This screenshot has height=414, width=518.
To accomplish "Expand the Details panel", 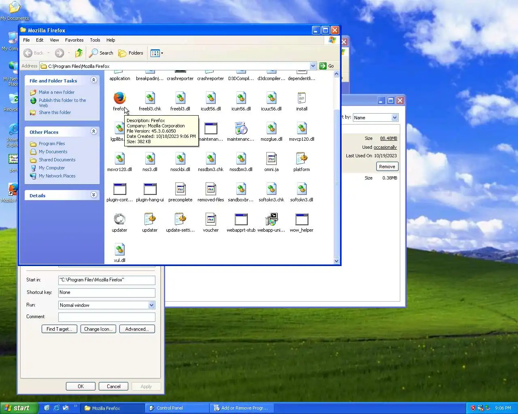I will (x=93, y=195).
